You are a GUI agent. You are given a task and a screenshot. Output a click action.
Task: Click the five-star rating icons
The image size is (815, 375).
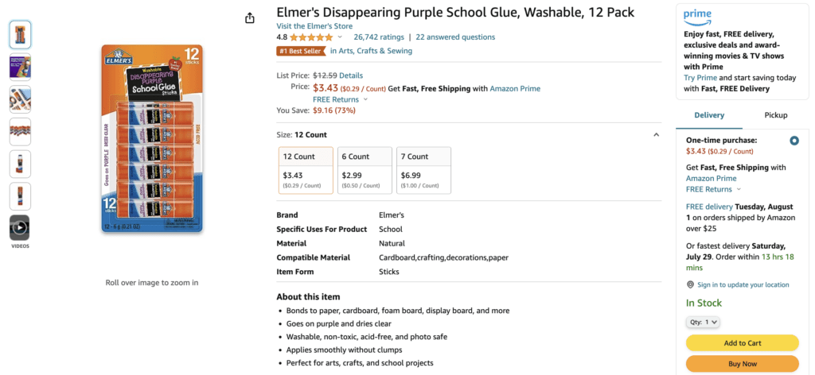pyautogui.click(x=311, y=37)
